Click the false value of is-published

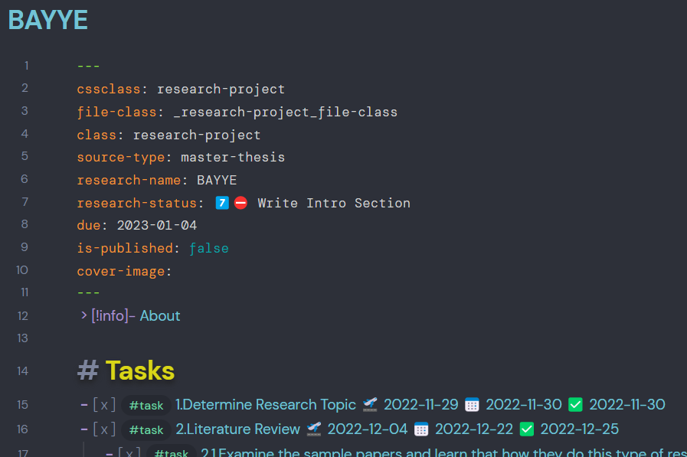pyautogui.click(x=208, y=247)
